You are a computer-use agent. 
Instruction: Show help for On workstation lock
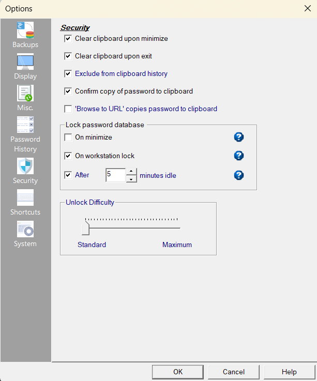[239, 156]
